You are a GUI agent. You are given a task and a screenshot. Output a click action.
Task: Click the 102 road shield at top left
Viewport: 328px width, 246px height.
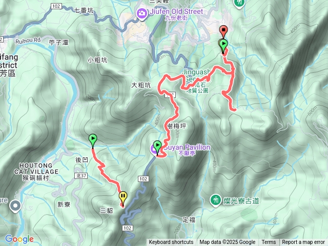click(56, 6)
